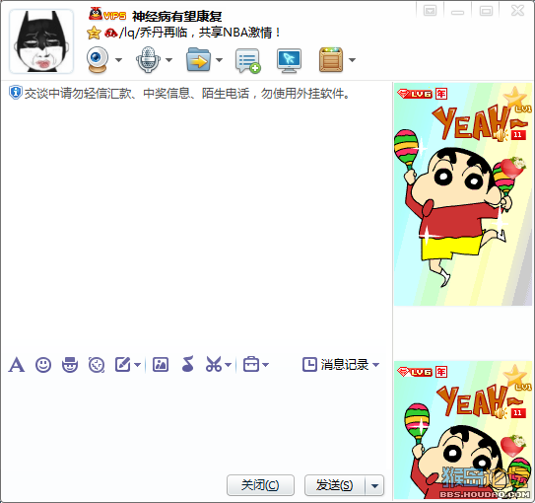Image resolution: width=535 pixels, height=503 pixels.
Task: Click the speaker icon on upper QQ show
Action: tap(501, 135)
